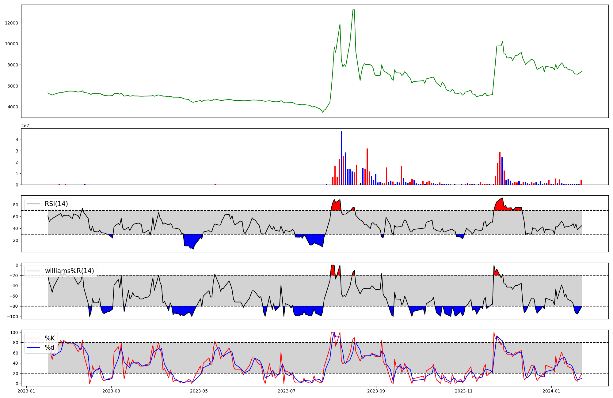Click the 2023-09 date axis label
613x398 pixels.
coord(376,391)
